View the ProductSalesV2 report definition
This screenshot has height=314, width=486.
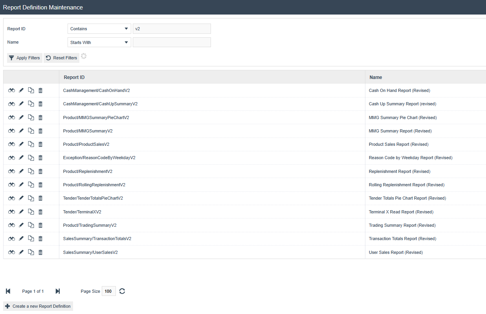pyautogui.click(x=12, y=144)
